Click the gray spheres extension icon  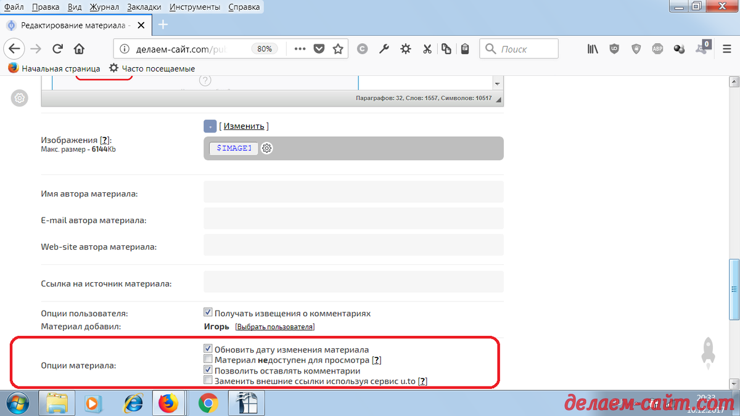(679, 49)
